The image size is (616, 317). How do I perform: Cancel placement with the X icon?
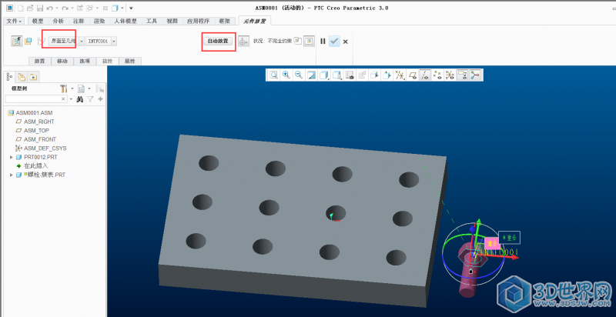pyautogui.click(x=345, y=42)
